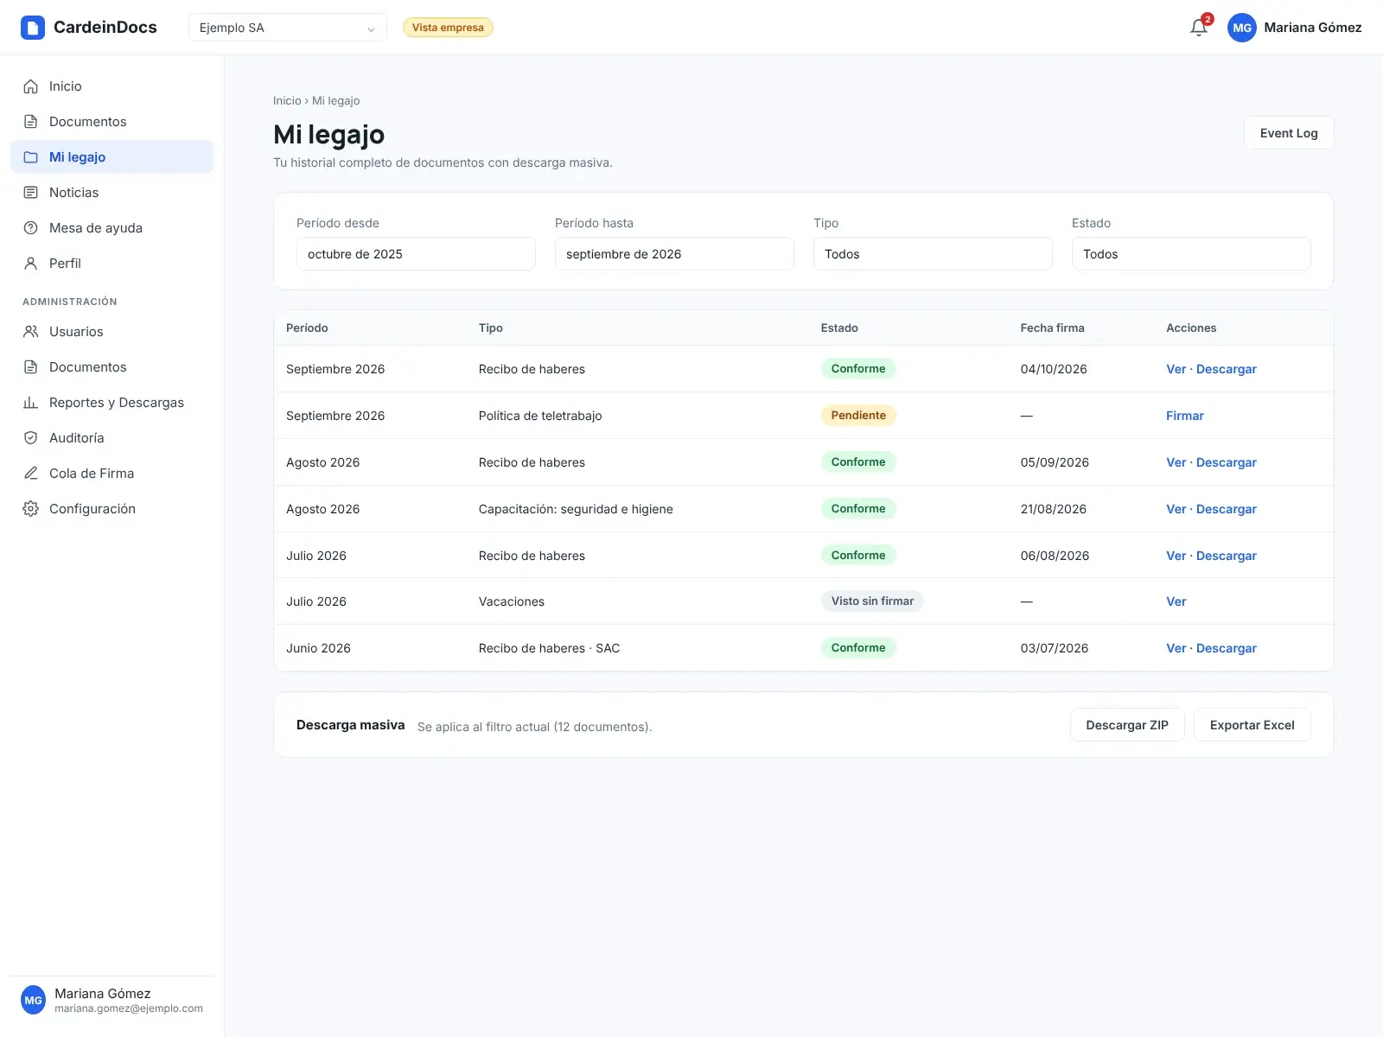Click the Reportes y Descargas chart icon
The height and width of the screenshot is (1037, 1383).
[31, 403]
